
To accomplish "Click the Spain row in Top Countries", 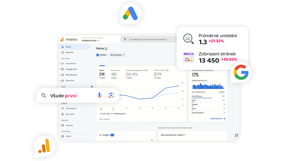I will coord(208,109).
